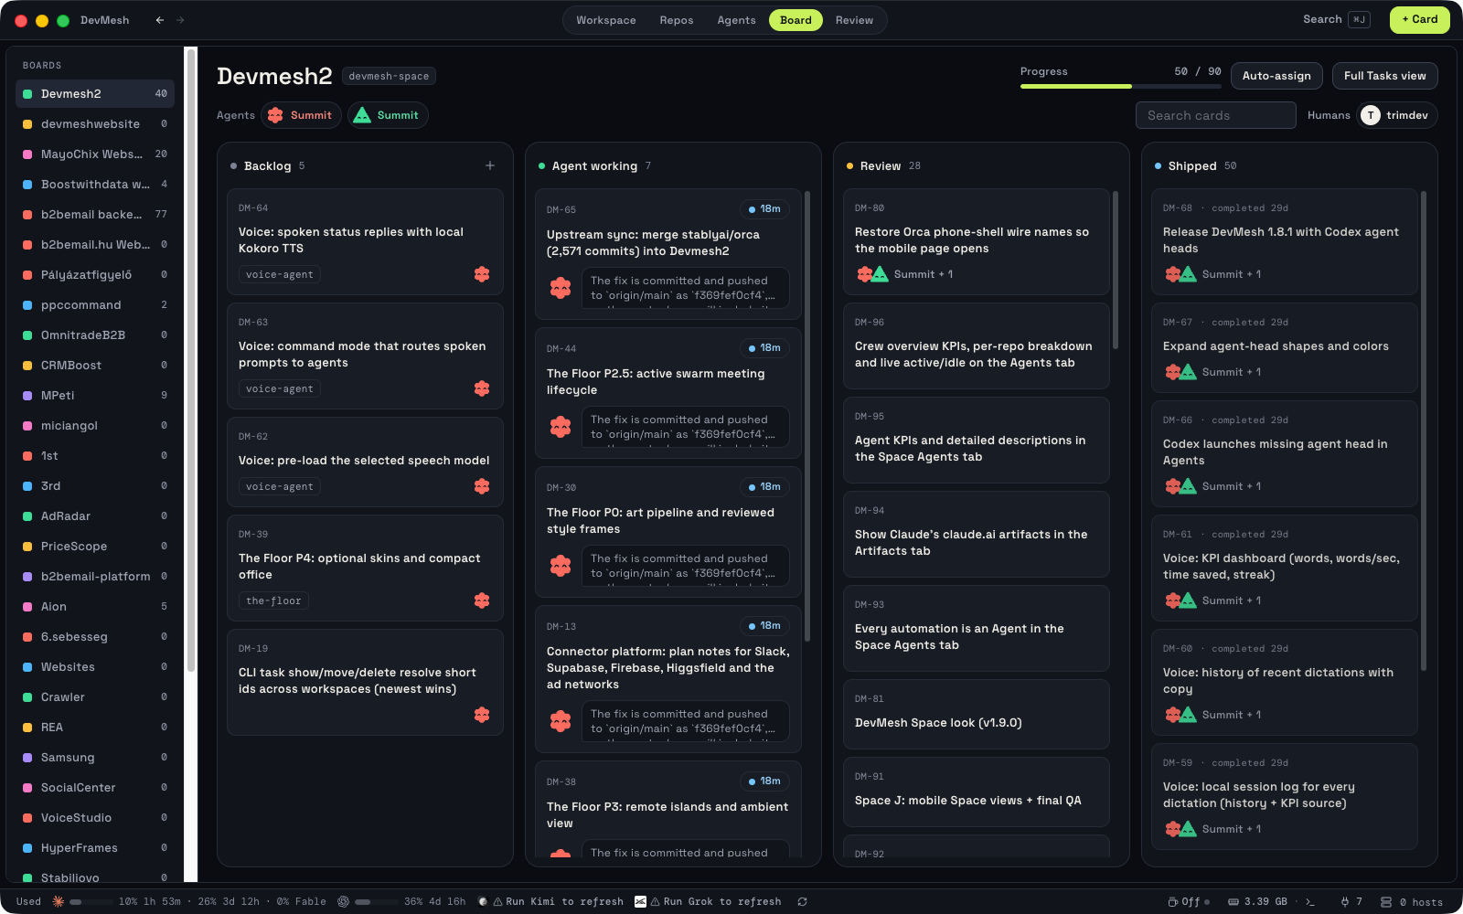This screenshot has height=914, width=1463.
Task: Switch to the Workspace tab
Action: (x=606, y=20)
